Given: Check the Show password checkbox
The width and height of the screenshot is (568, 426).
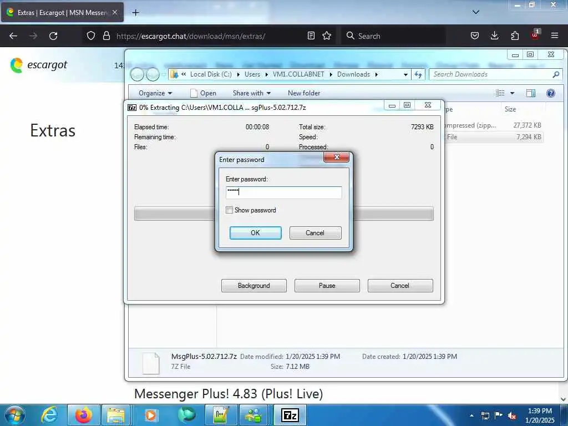Looking at the screenshot, I should 229,210.
